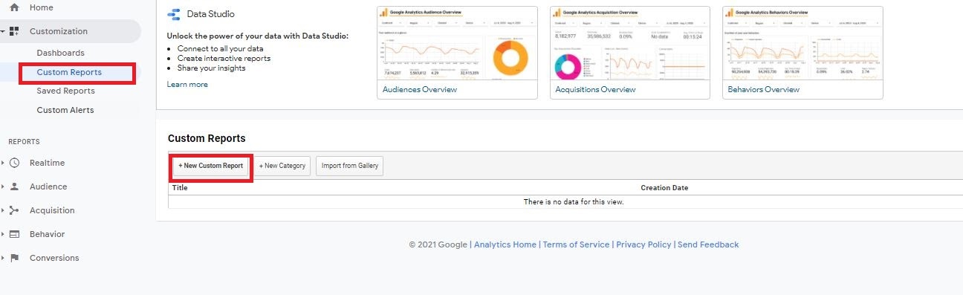Open Saved Reports menu item
The width and height of the screenshot is (963, 295).
coord(65,91)
